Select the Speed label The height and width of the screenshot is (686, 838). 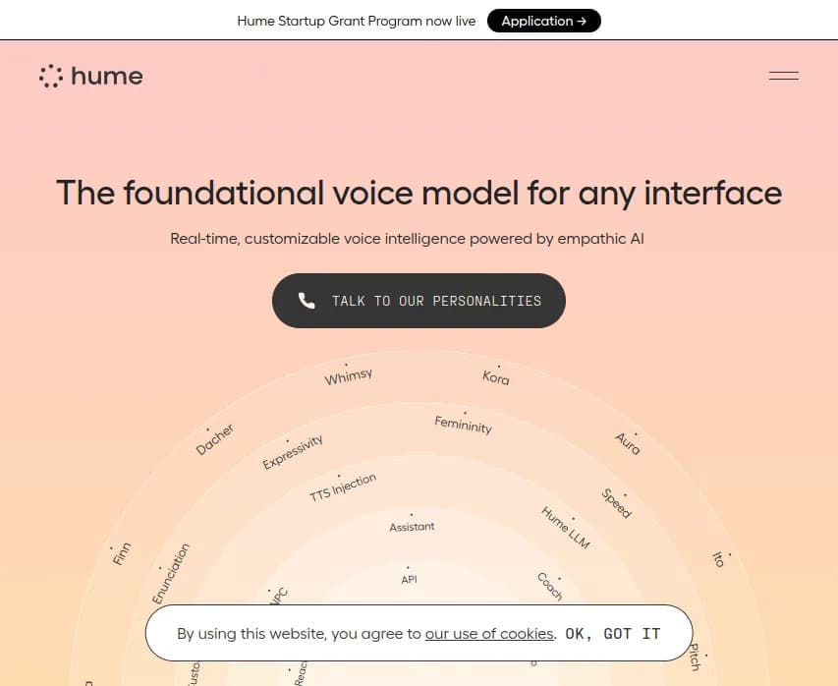click(x=616, y=503)
